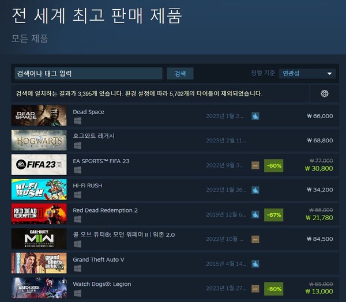
Task: Open EA SPORTS FIFA 23 title link
Action: click(101, 161)
